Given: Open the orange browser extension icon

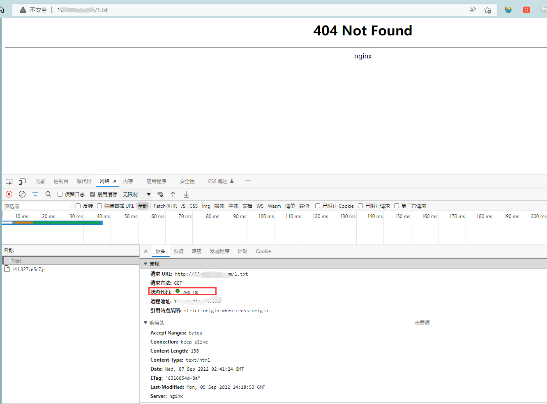Looking at the screenshot, I should coord(526,10).
